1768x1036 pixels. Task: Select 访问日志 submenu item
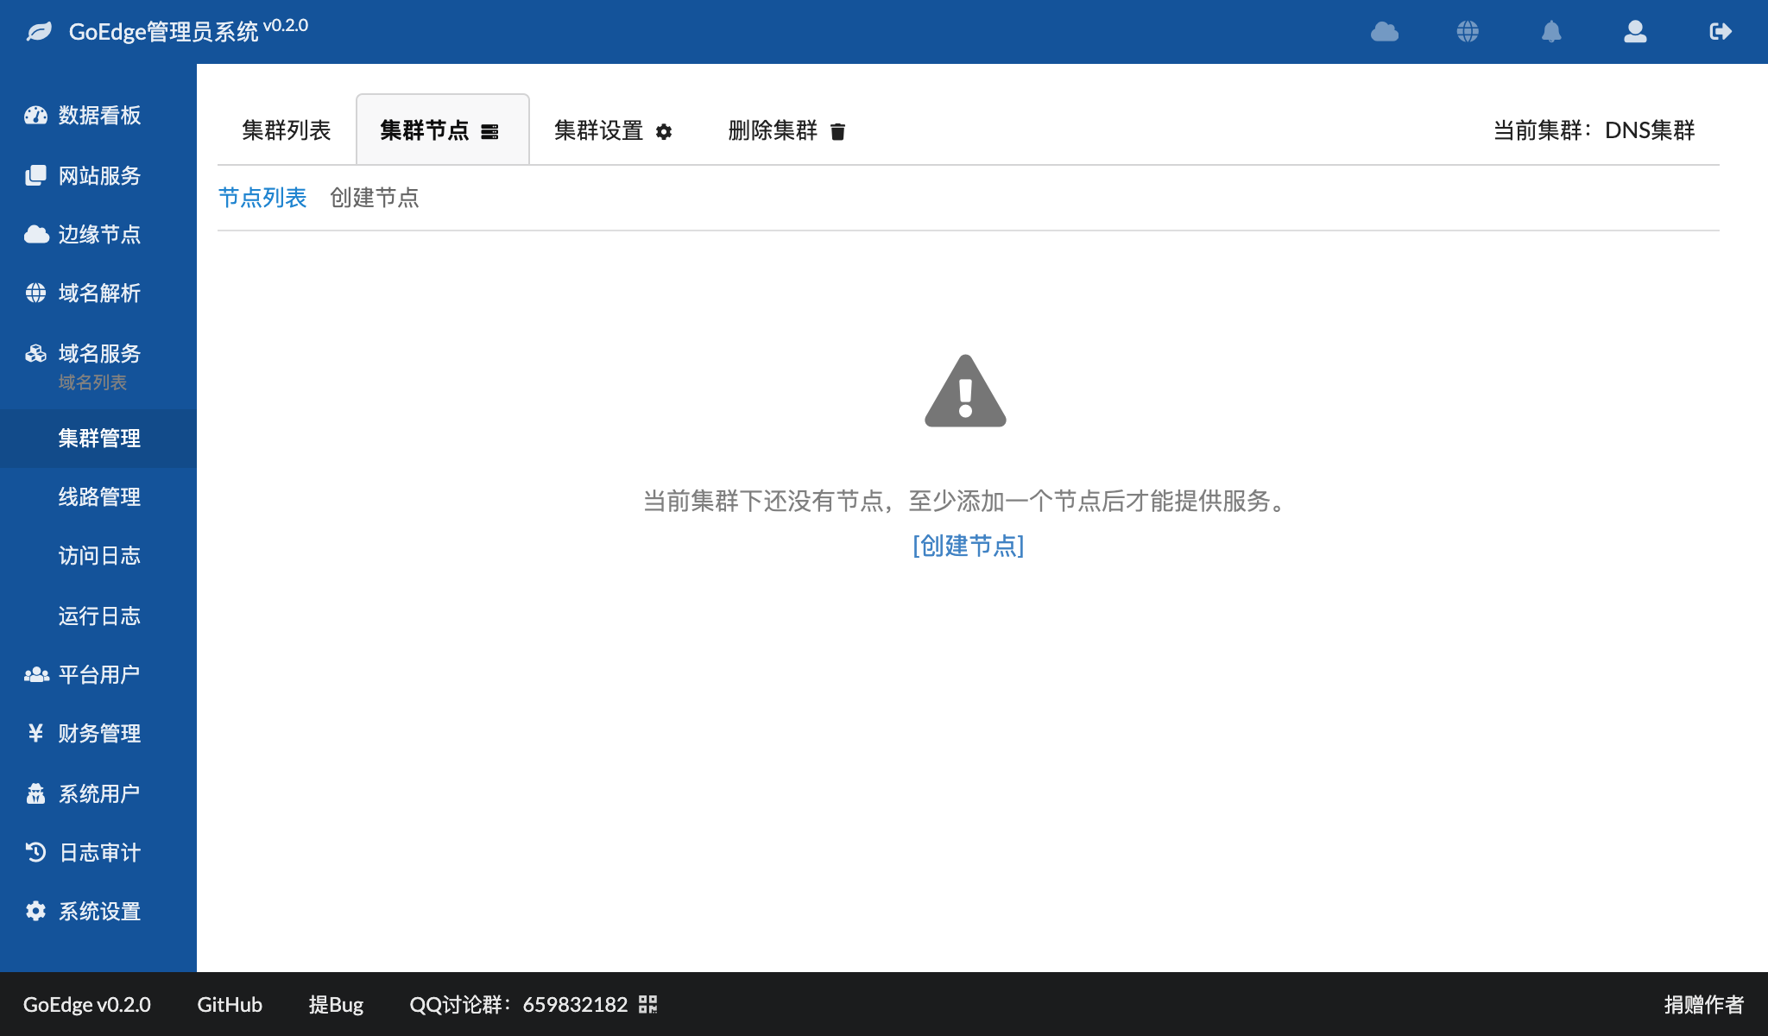[98, 555]
